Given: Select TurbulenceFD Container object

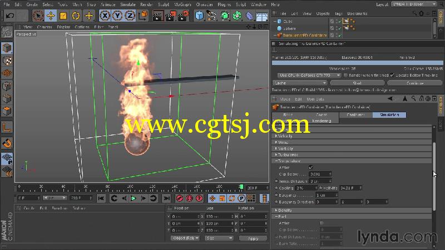Looking at the screenshot, I should tap(304, 36).
